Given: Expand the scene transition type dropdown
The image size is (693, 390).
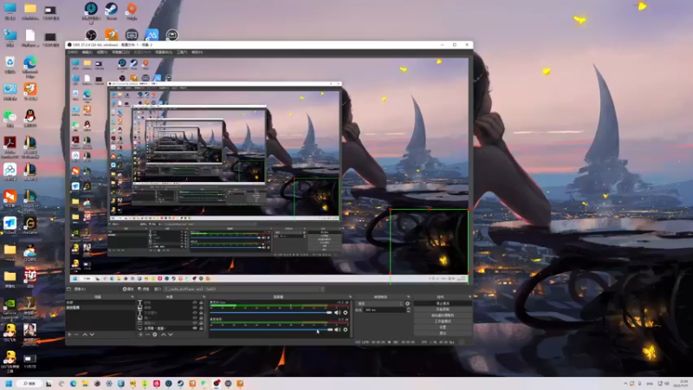Looking at the screenshot, I should [379, 303].
